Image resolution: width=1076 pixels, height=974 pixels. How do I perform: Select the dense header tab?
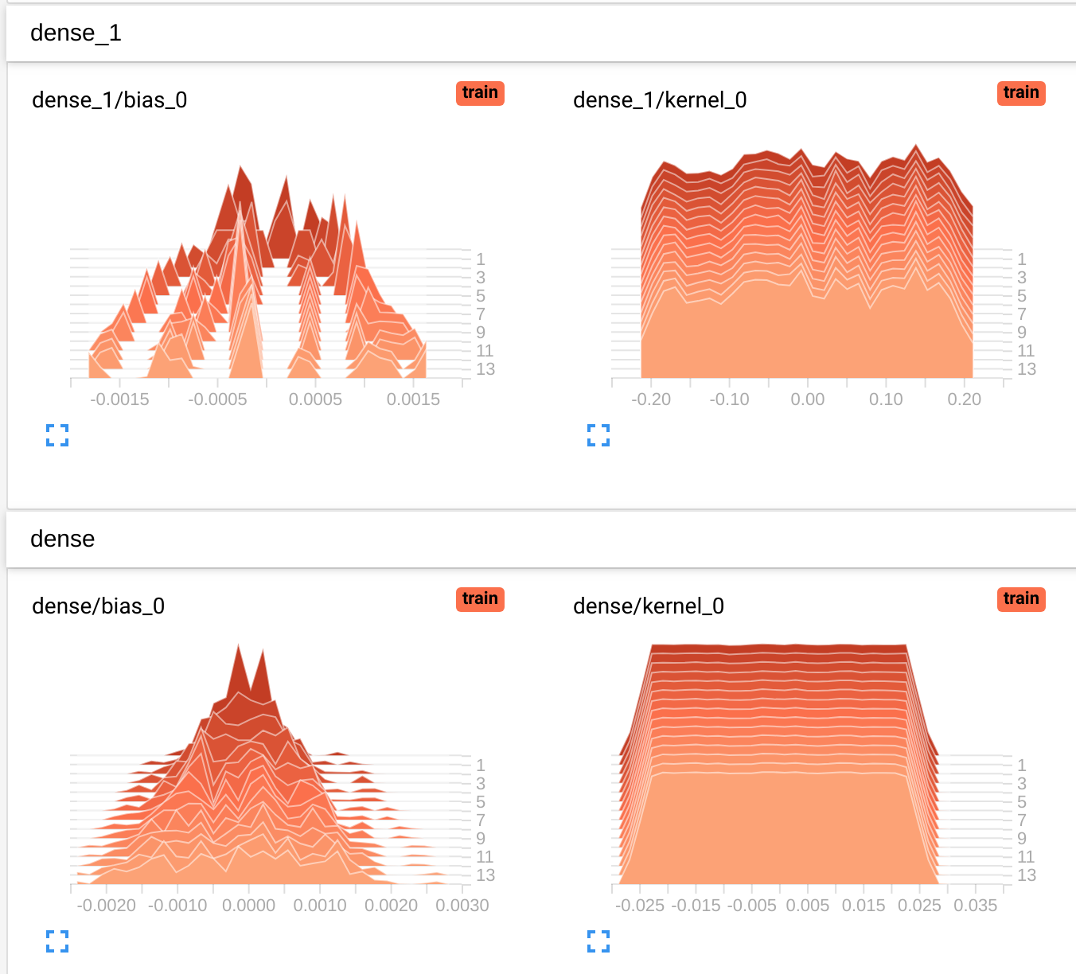62,540
